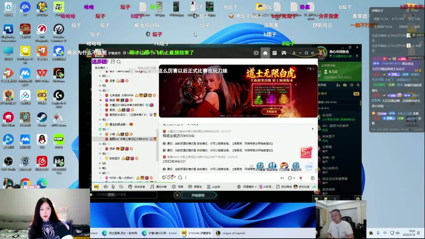Mute the speaker icon in bottom toolbar

coord(105,187)
